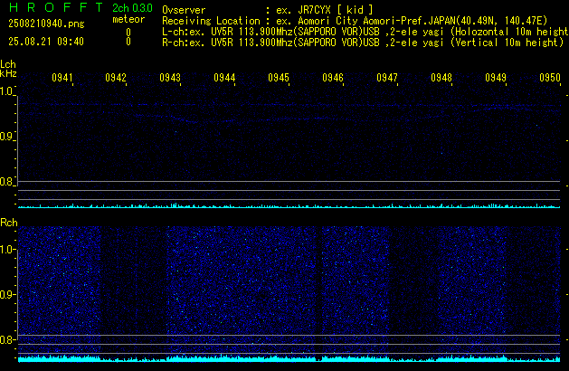The height and width of the screenshot is (371, 569).
Task: Select the L-ch UV5R Holozontal yagi line
Action: tap(365, 32)
